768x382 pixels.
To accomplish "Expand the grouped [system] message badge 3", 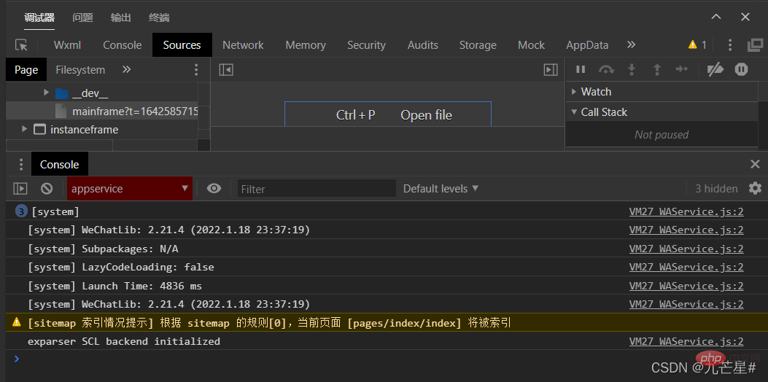I will click(x=21, y=211).
